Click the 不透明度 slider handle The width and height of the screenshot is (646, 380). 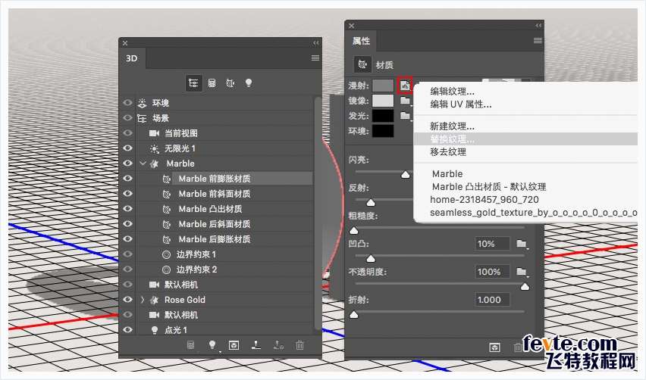pyautogui.click(x=525, y=287)
